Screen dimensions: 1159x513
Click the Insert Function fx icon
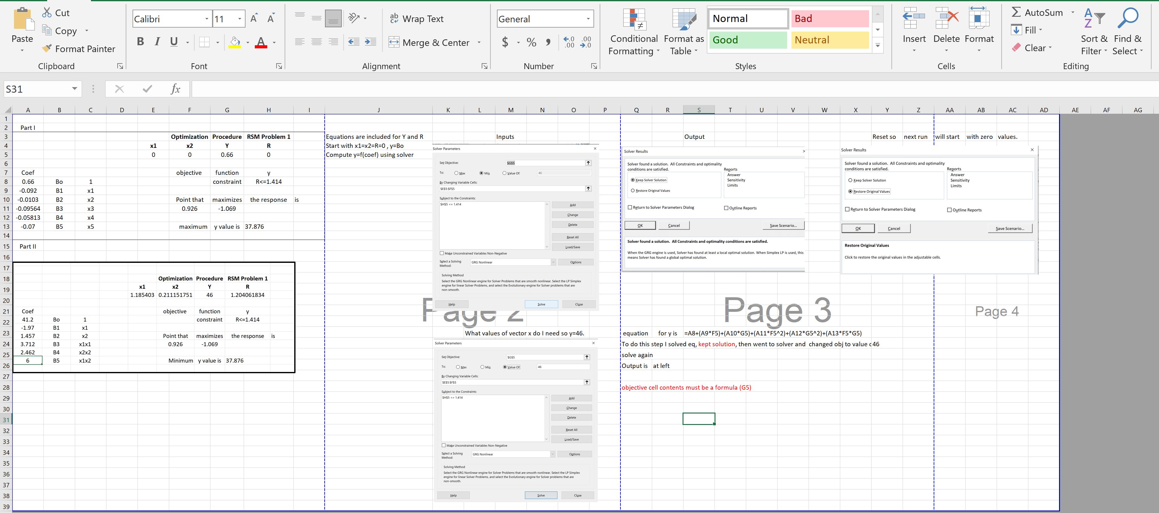(175, 89)
